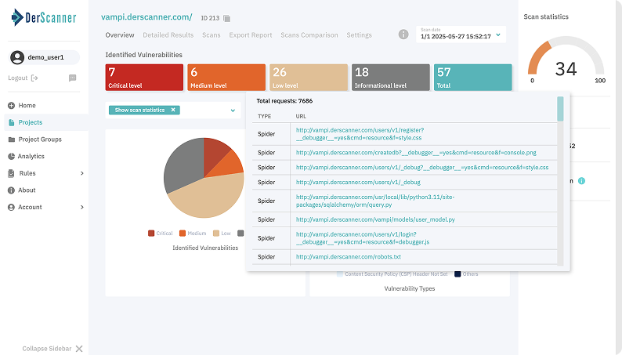The height and width of the screenshot is (355, 622).
Task: Select Projects in the sidebar
Action: (x=30, y=122)
